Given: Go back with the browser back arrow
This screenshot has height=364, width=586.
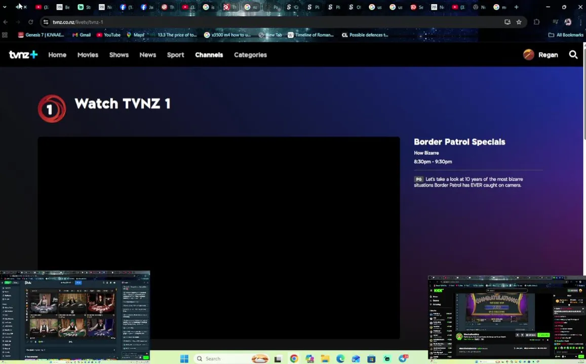Looking at the screenshot, I should (5, 22).
